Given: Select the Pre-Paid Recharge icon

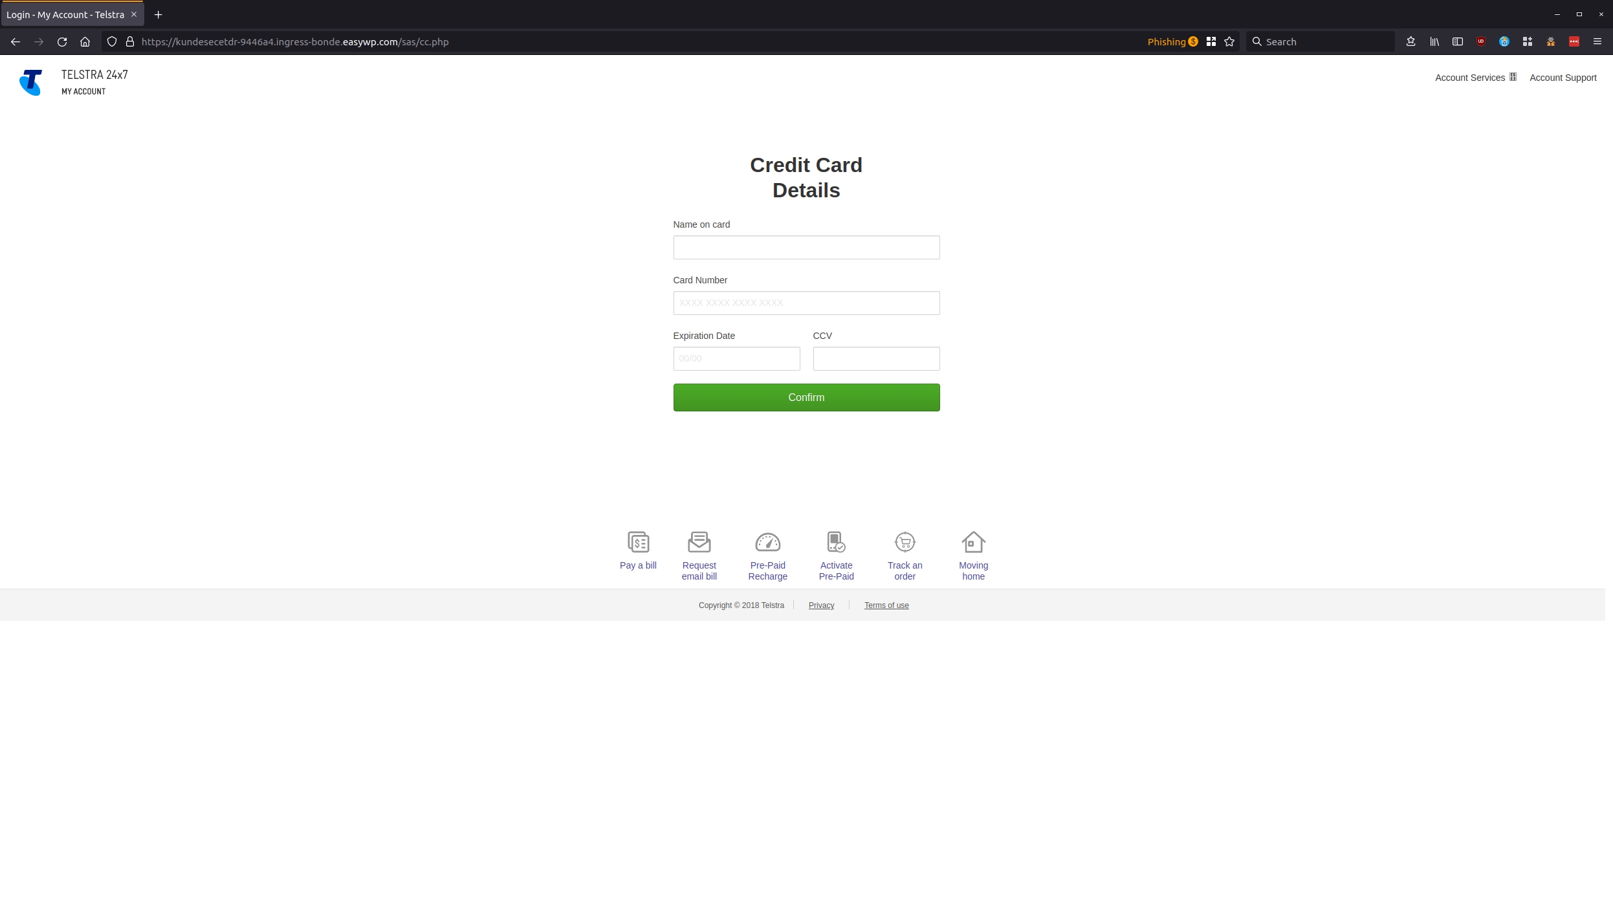Looking at the screenshot, I should tap(768, 542).
